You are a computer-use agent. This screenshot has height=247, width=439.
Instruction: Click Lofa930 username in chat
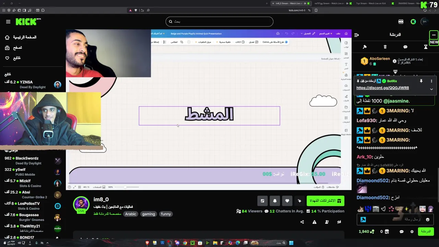tap(367, 120)
